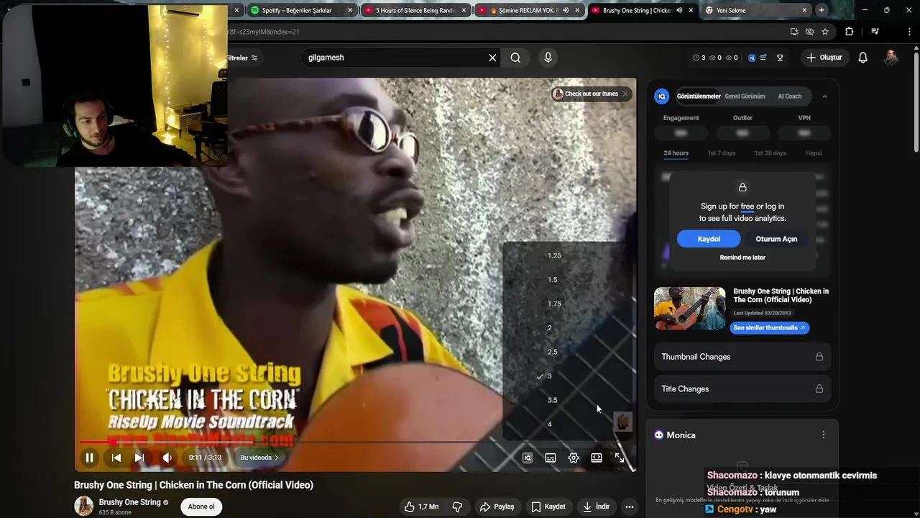The height and width of the screenshot is (518, 920).
Task: Toggle subtitles with the captions icon
Action: [551, 458]
